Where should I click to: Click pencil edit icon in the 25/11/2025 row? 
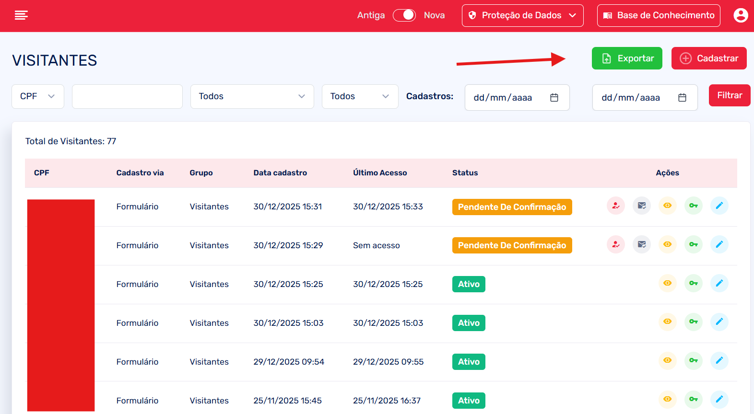pyautogui.click(x=719, y=400)
